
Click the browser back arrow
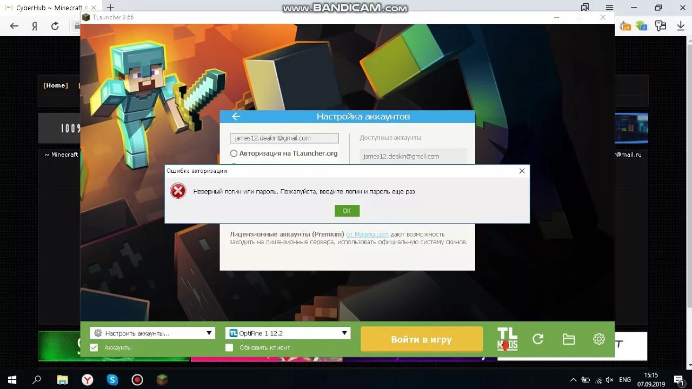15,26
